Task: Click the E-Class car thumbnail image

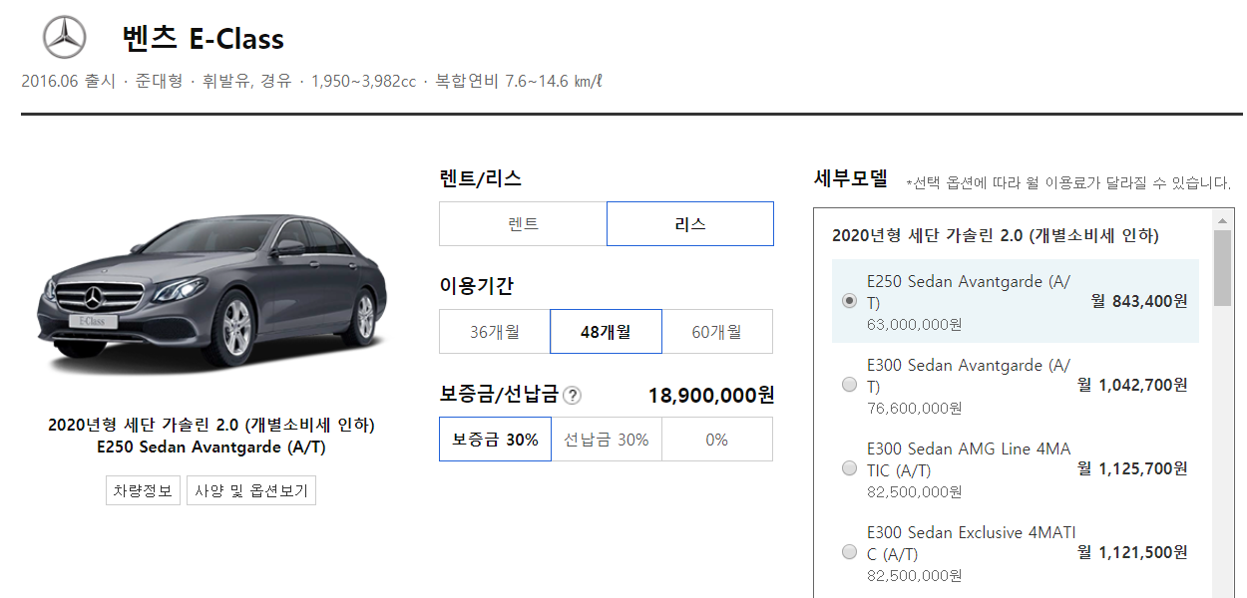Action: coord(211,292)
